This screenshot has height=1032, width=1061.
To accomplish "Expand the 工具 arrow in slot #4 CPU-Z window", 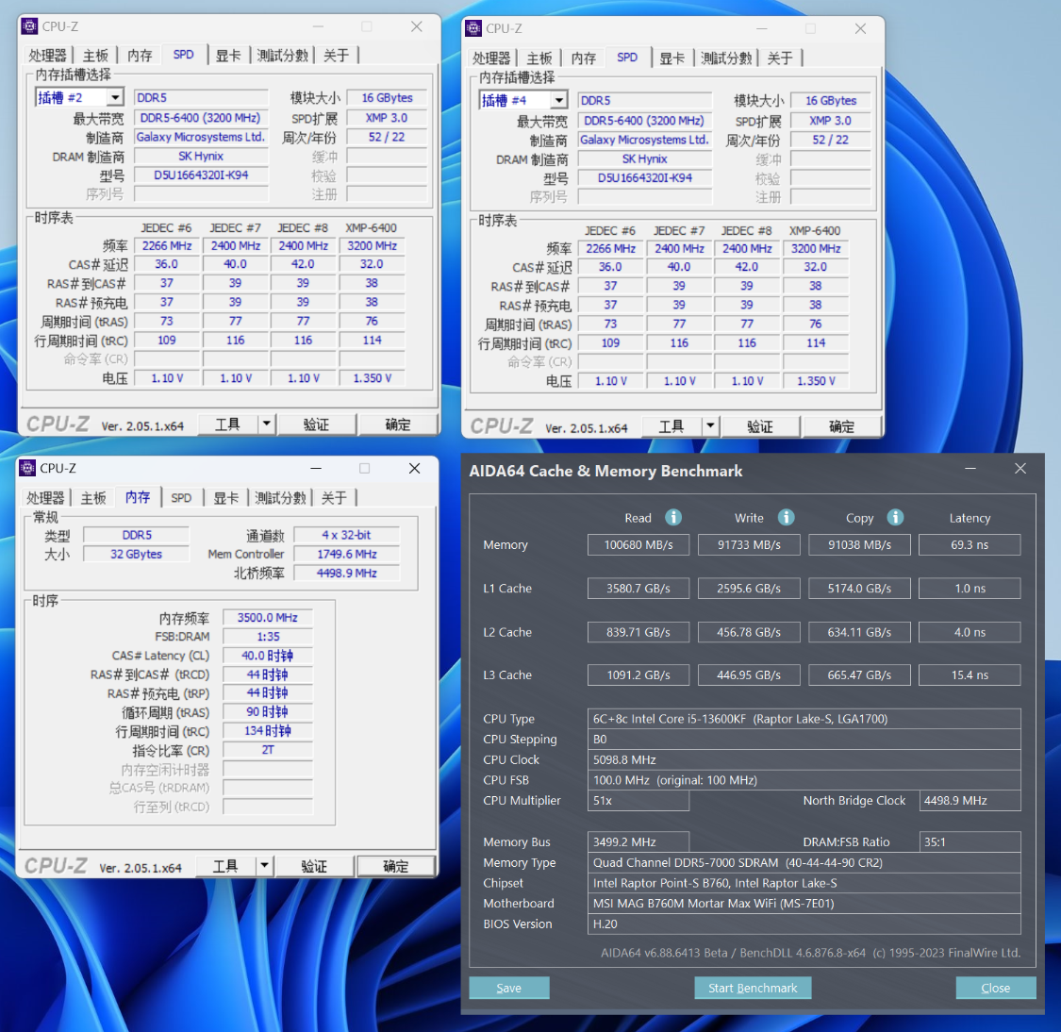I will click(x=710, y=426).
